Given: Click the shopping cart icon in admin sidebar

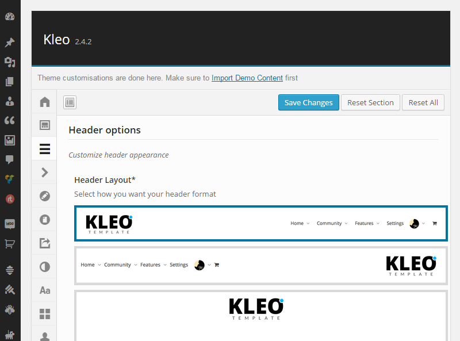Looking at the screenshot, I should [x=9, y=244].
